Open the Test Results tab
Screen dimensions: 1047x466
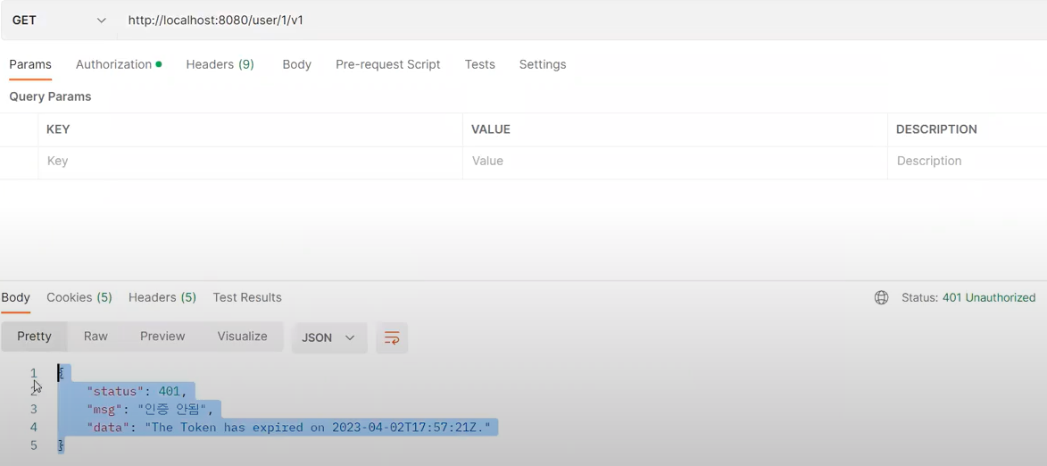pyautogui.click(x=247, y=298)
